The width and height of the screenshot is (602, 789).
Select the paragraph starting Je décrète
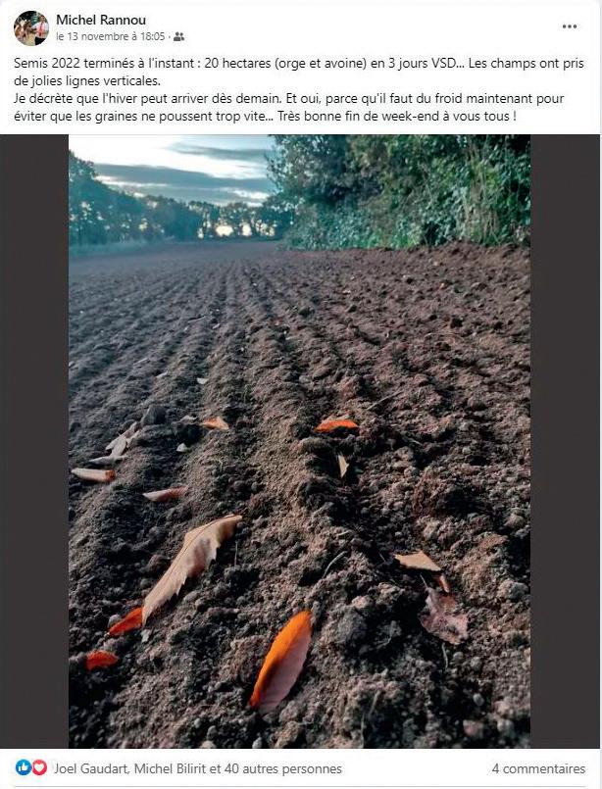(289, 107)
